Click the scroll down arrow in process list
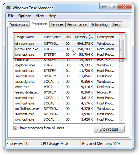140x155 pixels. [122, 120]
